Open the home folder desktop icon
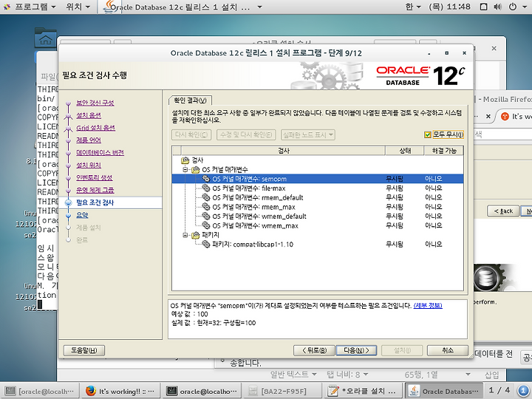The image size is (532, 399). [x=45, y=38]
